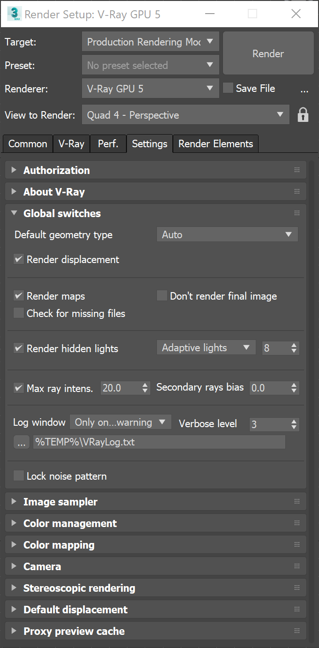319x648 pixels.
Task: Click the grip icon on Authorization rollout
Action: (x=297, y=170)
